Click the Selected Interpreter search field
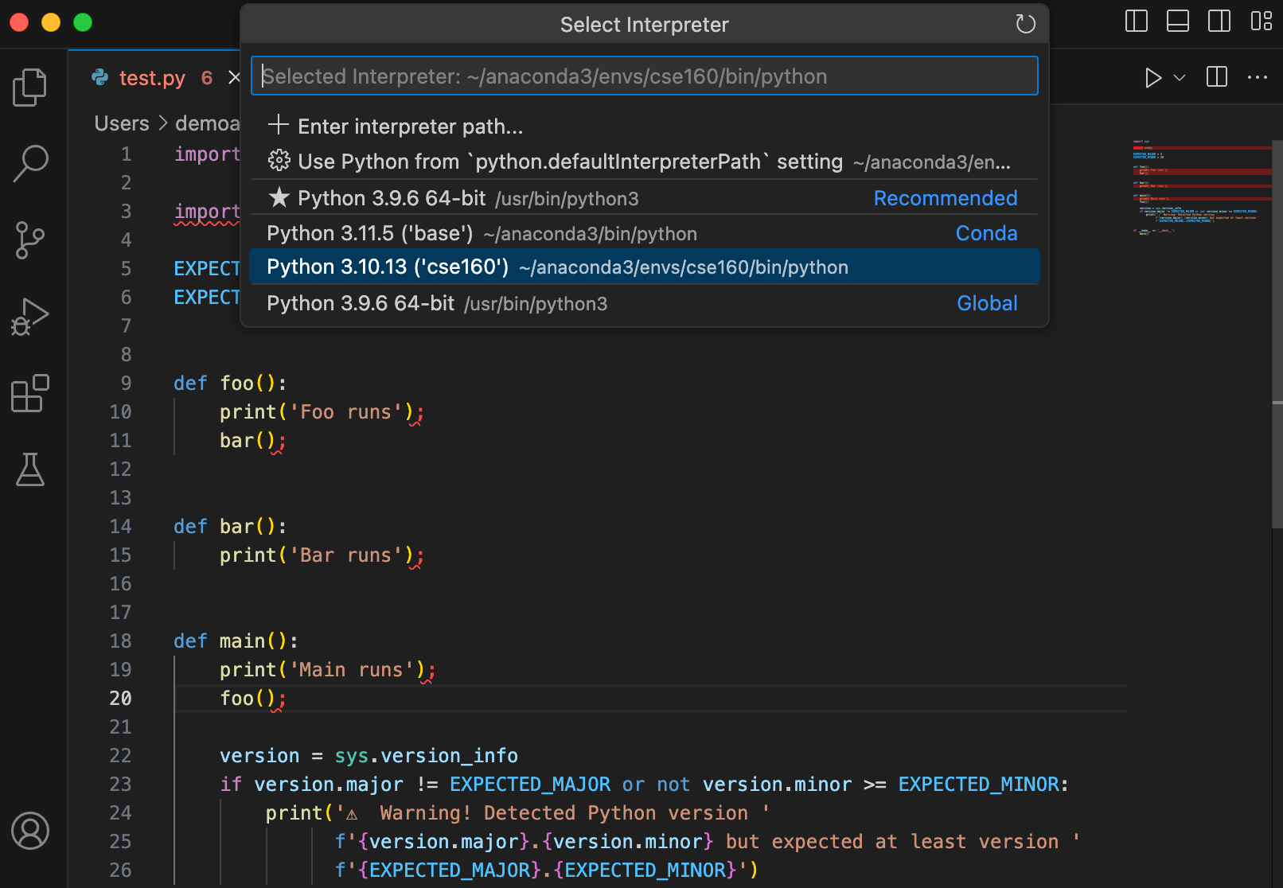Image resolution: width=1283 pixels, height=888 pixels. tap(643, 76)
